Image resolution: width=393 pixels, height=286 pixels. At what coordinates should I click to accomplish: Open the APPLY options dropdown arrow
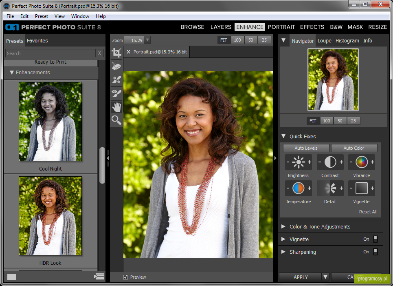pyautogui.click(x=325, y=277)
